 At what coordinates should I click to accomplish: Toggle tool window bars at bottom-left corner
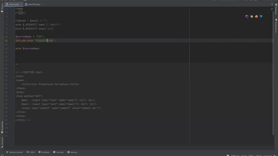2,155
